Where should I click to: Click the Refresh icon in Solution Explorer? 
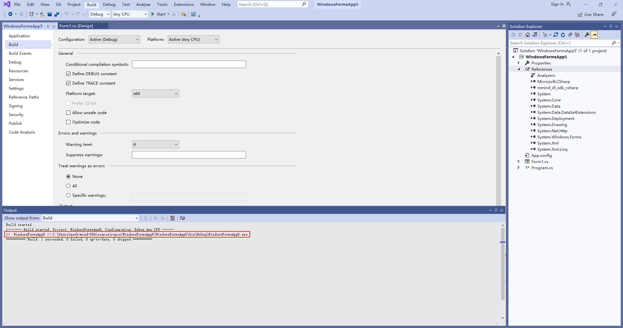(x=563, y=35)
